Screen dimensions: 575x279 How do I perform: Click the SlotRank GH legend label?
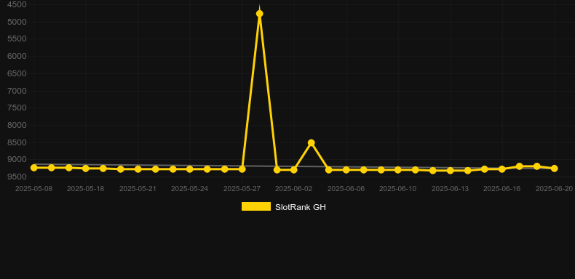click(x=301, y=207)
